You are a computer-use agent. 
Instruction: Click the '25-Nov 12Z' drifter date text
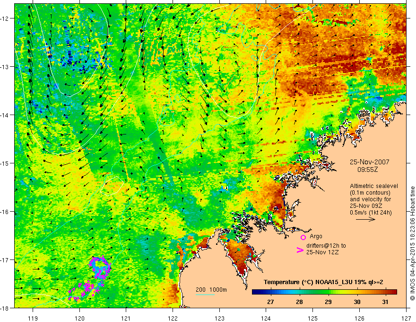tap(322, 252)
